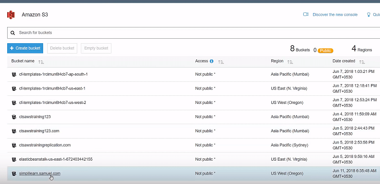
Task: Click US West (Oregon) in cf-templates row
Action: (x=287, y=103)
